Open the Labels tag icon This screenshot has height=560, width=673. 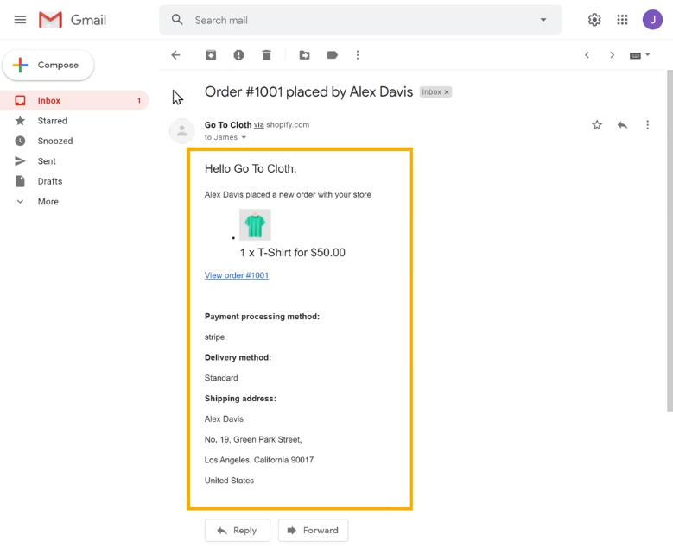coord(332,55)
